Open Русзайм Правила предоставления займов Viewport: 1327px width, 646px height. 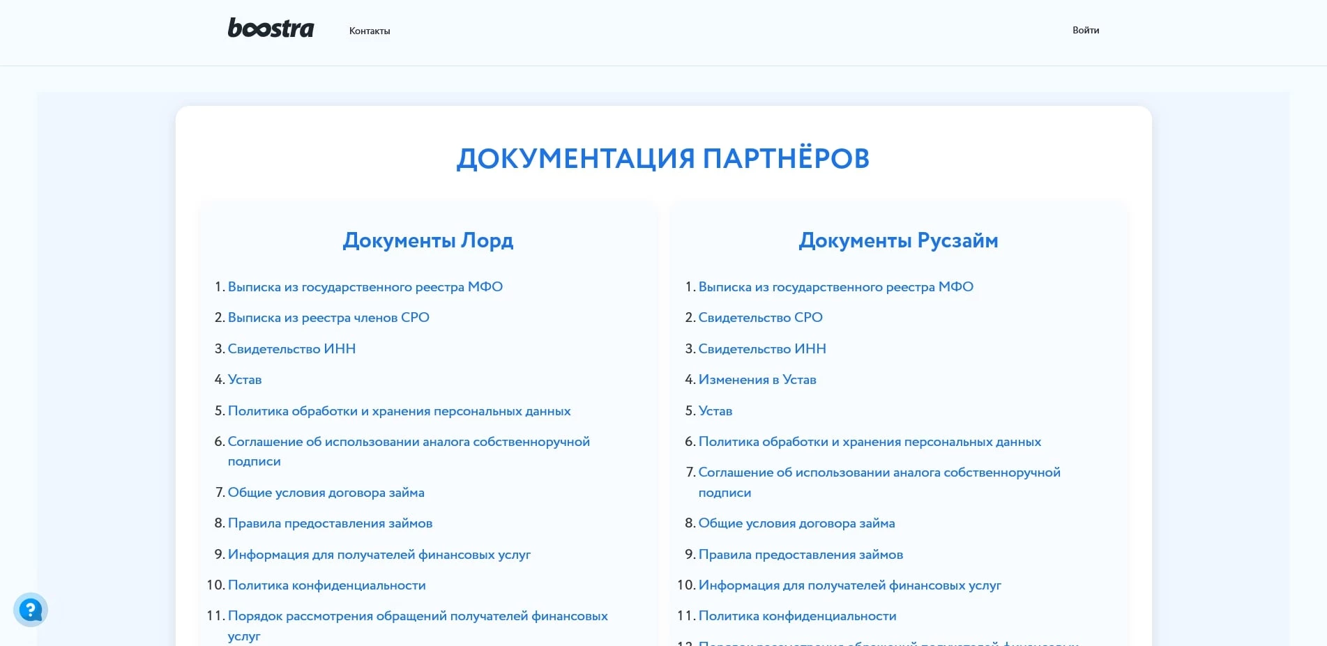[x=801, y=554]
